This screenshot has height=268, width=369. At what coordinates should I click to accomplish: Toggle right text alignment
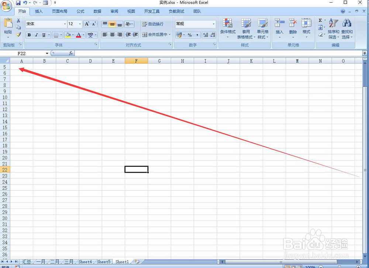tap(120, 35)
